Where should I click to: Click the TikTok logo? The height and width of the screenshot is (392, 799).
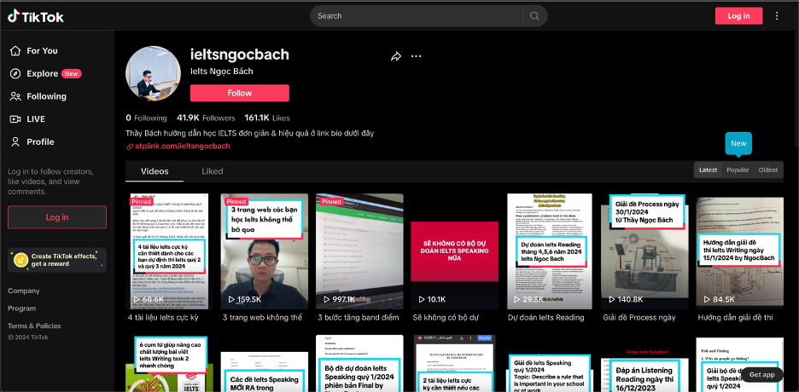[36, 16]
